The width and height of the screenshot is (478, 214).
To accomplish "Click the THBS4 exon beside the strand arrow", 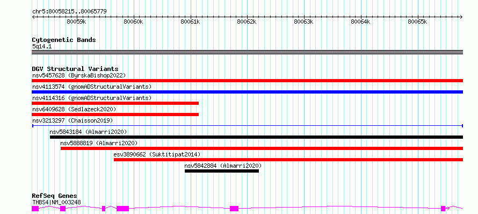I will click(443, 209).
